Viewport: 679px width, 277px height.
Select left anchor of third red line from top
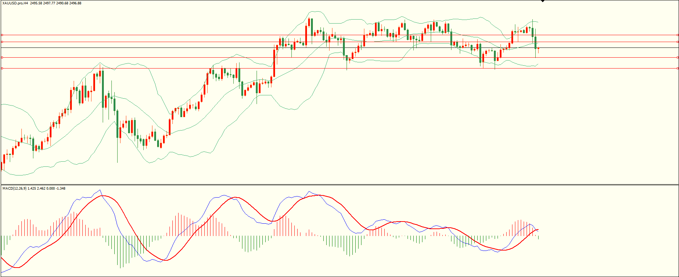pos(2,57)
